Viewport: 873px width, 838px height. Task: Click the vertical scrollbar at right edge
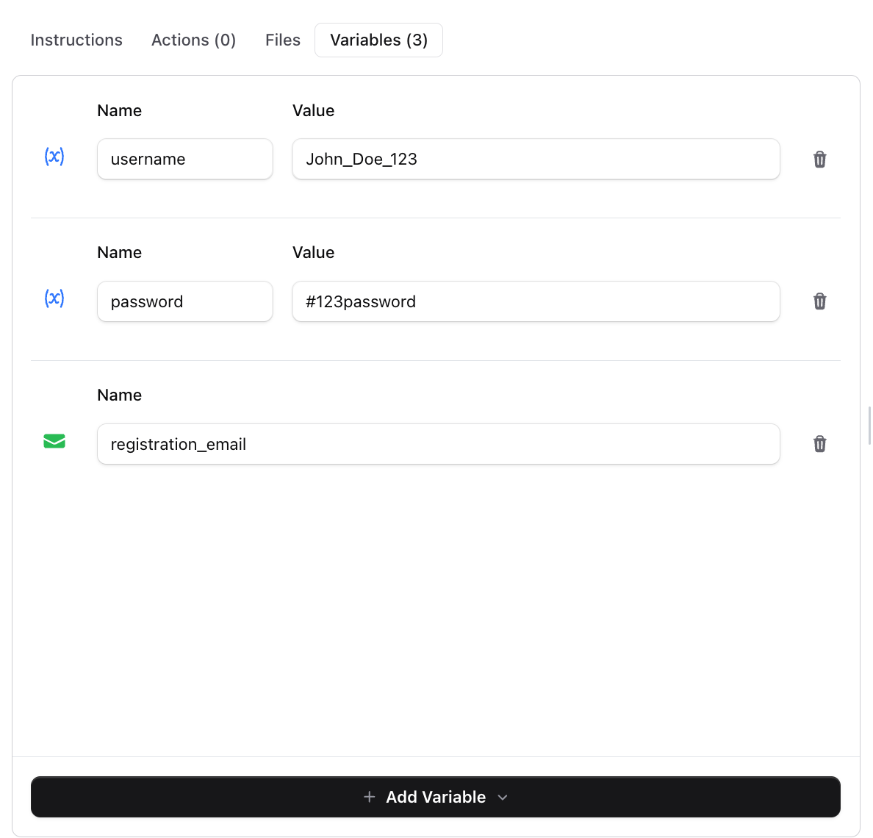coord(869,426)
